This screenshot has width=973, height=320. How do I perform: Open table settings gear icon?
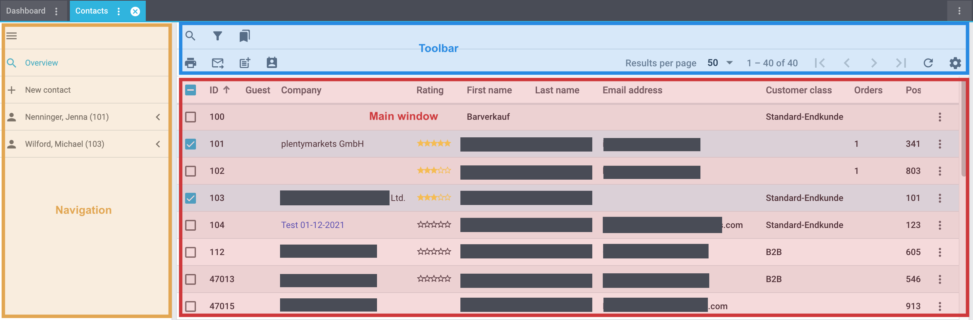pos(955,63)
